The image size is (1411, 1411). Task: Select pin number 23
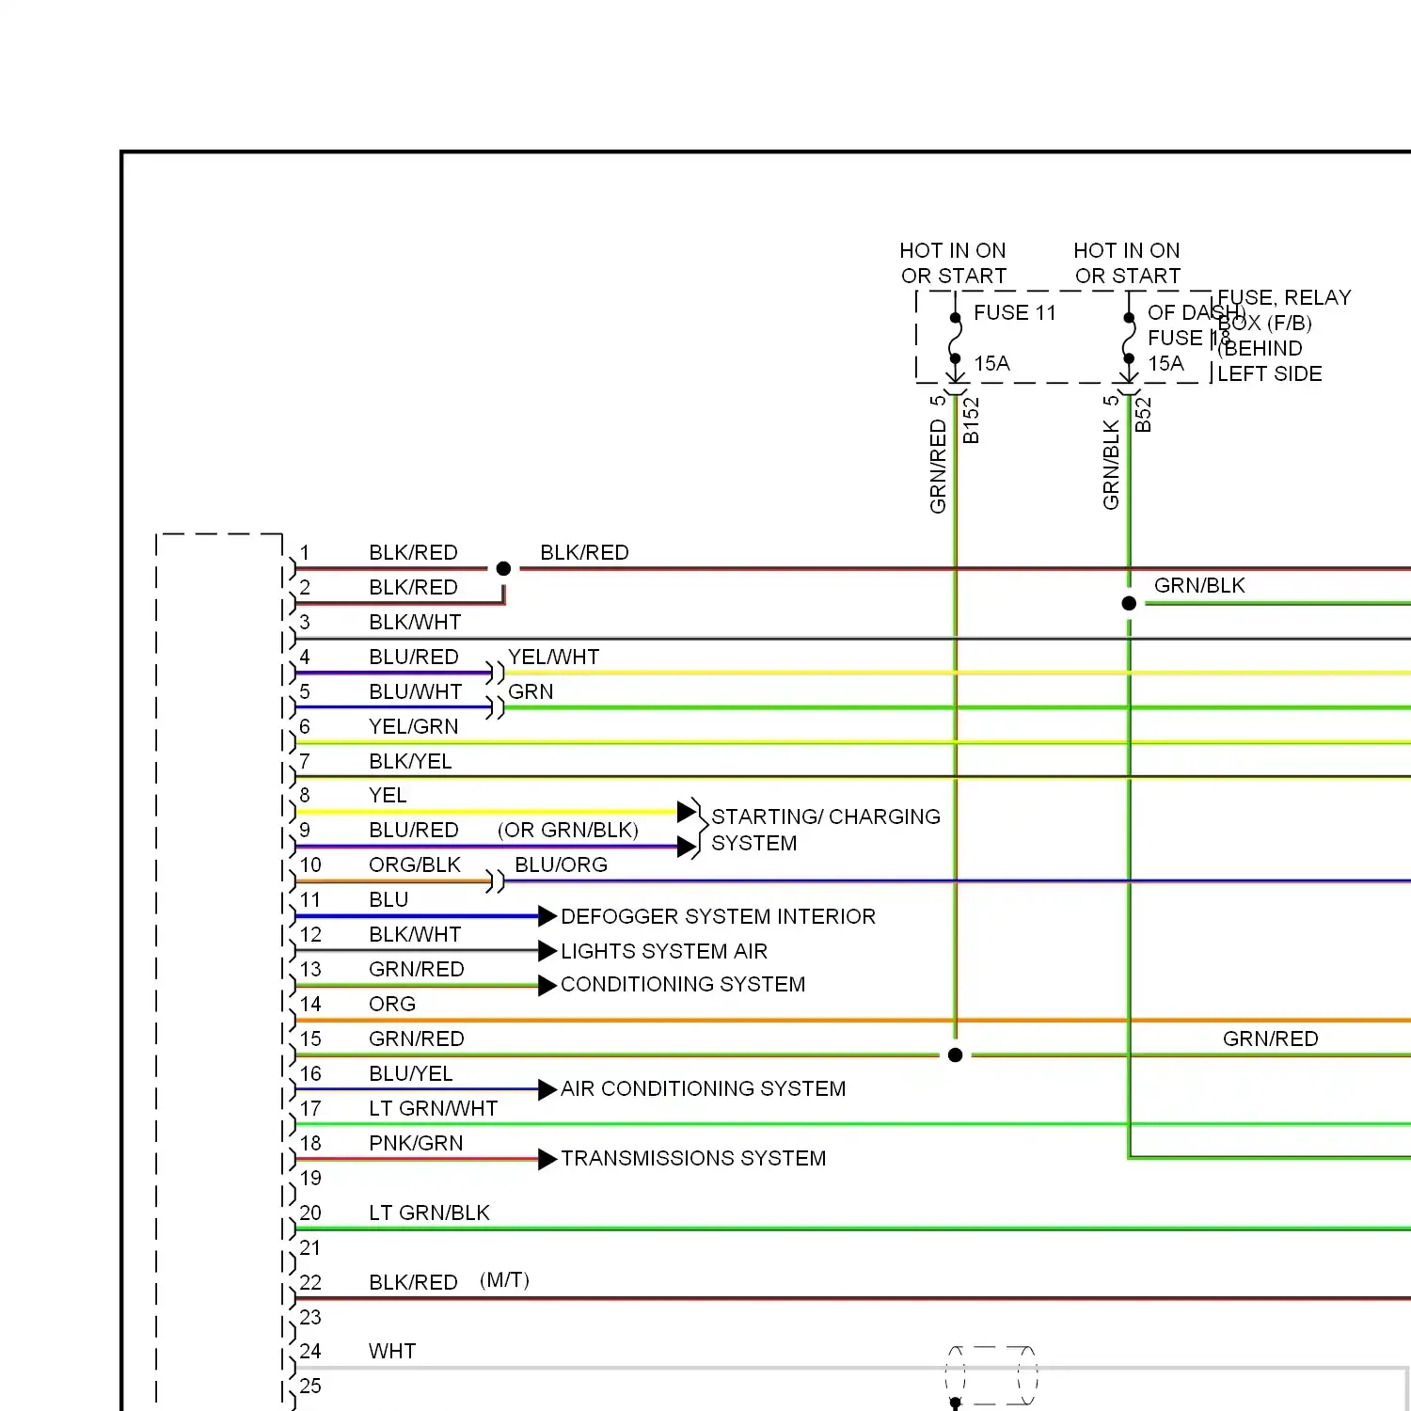point(310,1317)
